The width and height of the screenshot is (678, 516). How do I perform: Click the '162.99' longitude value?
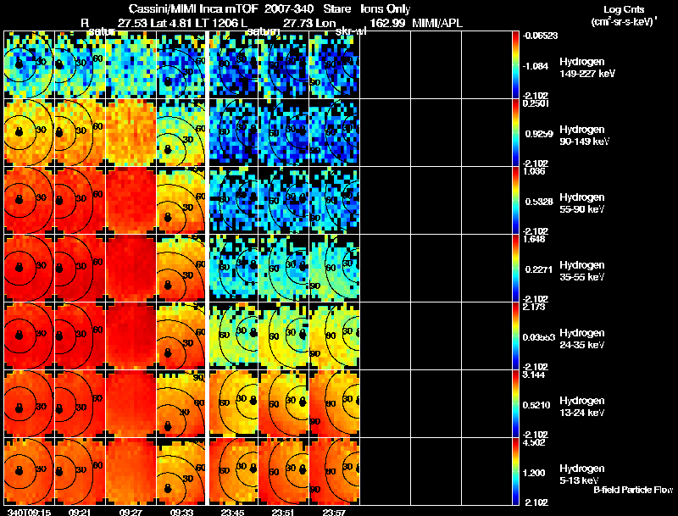pos(387,23)
